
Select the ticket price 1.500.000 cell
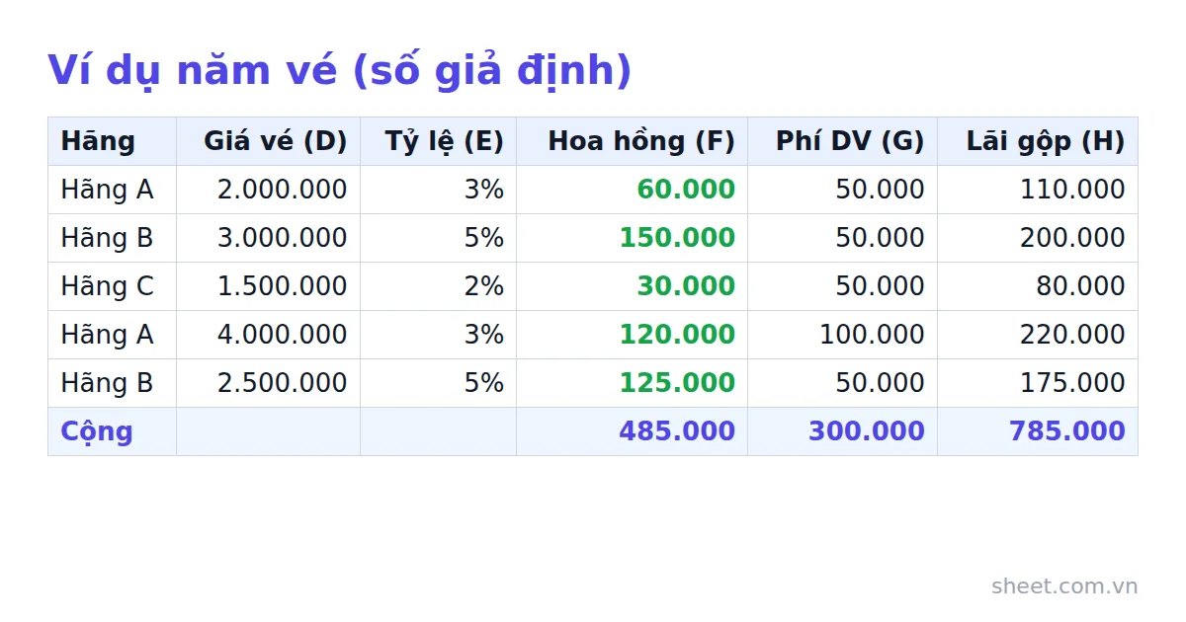tap(269, 286)
